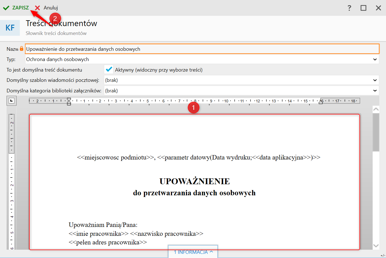Image resolution: width=386 pixels, height=258 pixels.
Task: Maximize the Treści dokumentów window
Action: click(x=363, y=8)
